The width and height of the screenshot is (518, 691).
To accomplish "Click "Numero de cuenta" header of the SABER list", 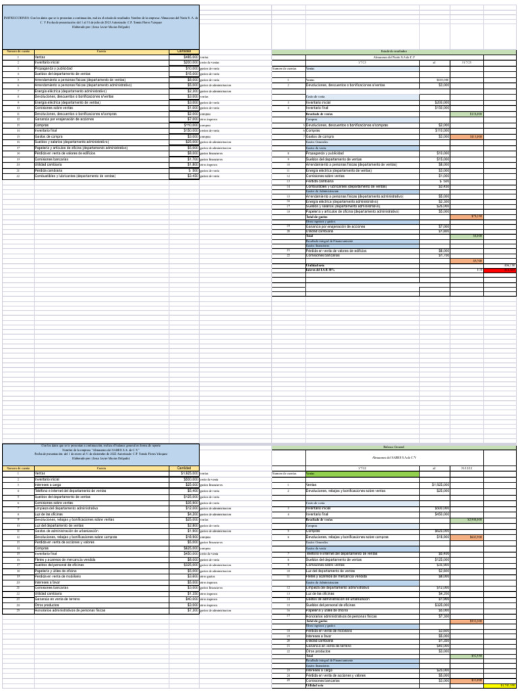I will (18, 468).
